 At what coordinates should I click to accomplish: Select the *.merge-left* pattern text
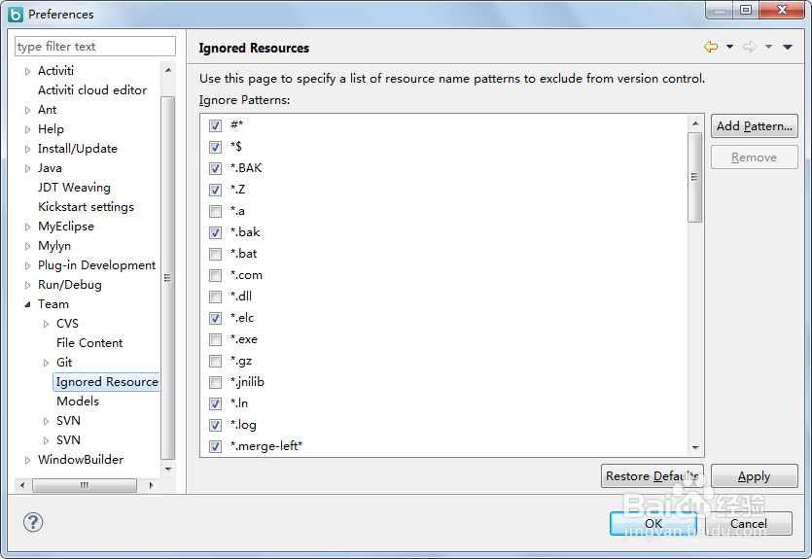coord(266,445)
